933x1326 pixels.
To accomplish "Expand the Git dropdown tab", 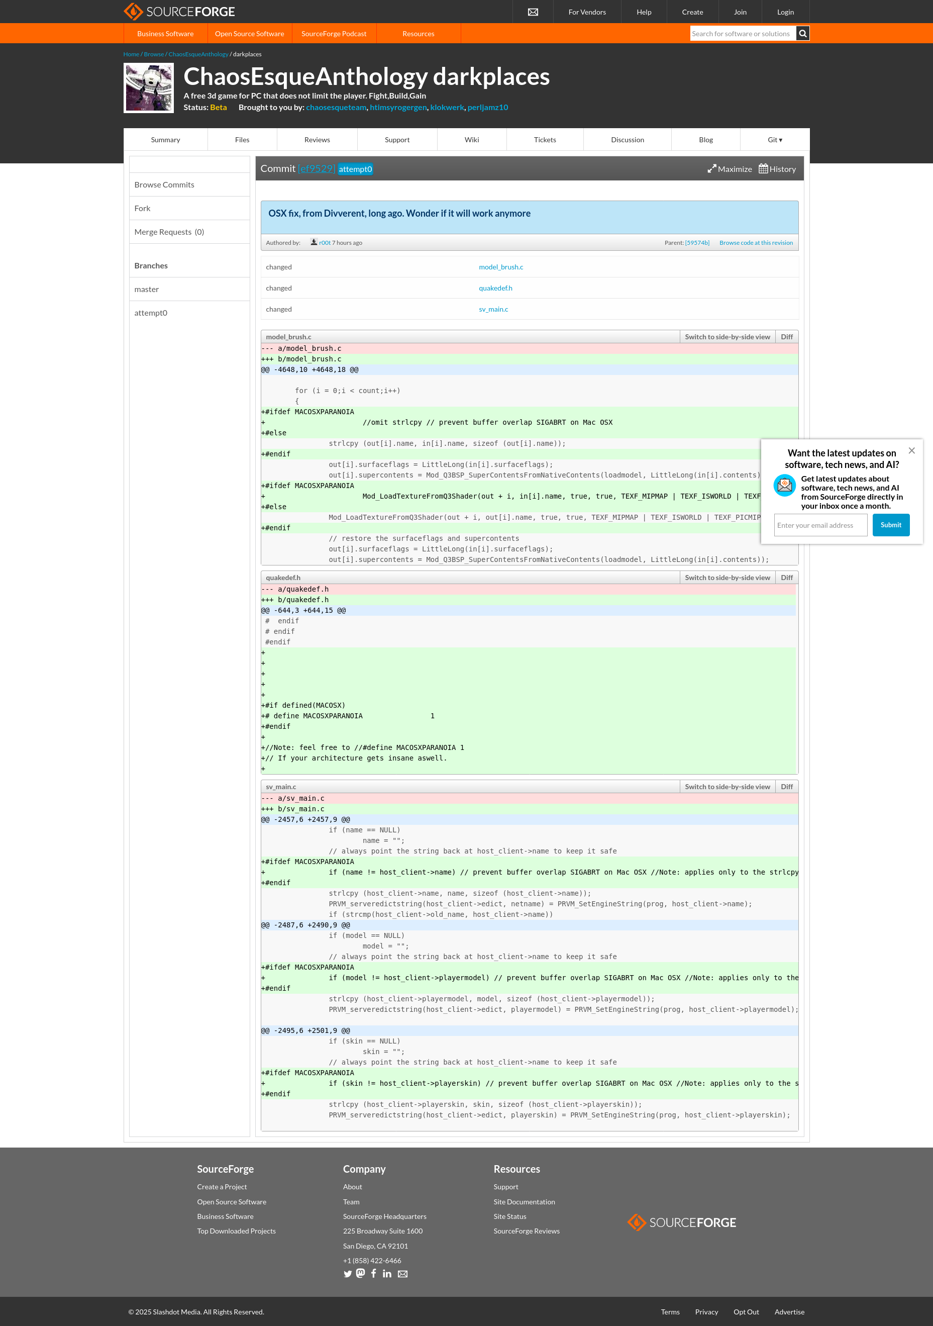I will [x=775, y=140].
